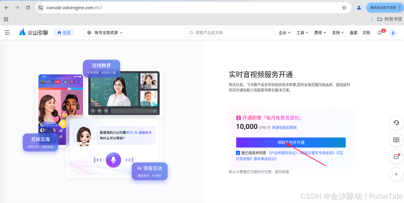Expand the right sidebar chevron arrow

pyautogui.click(x=396, y=174)
